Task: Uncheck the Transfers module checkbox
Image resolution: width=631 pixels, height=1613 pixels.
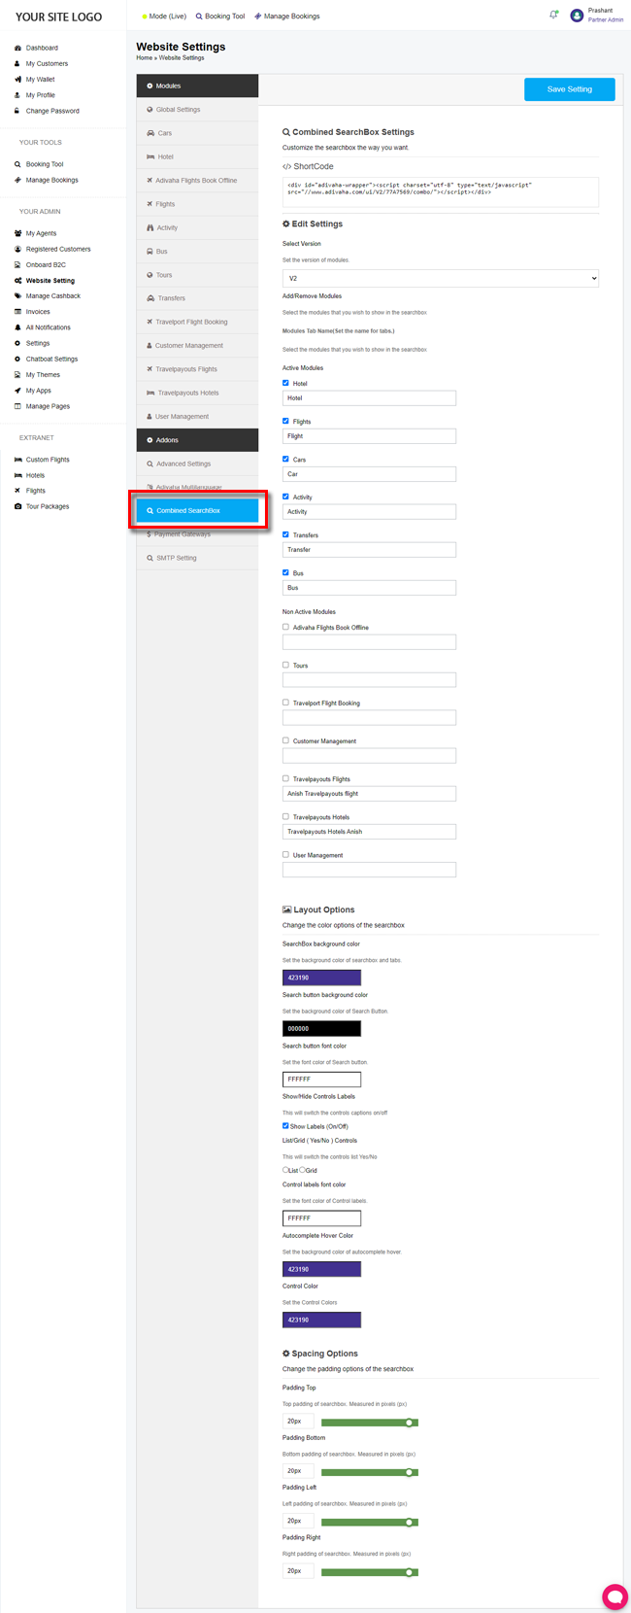Action: [x=285, y=534]
